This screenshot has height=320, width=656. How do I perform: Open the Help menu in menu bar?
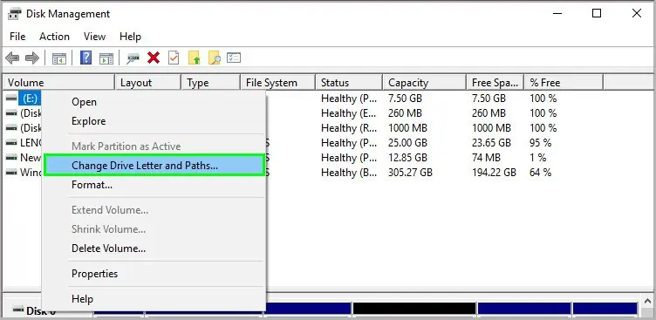click(130, 37)
